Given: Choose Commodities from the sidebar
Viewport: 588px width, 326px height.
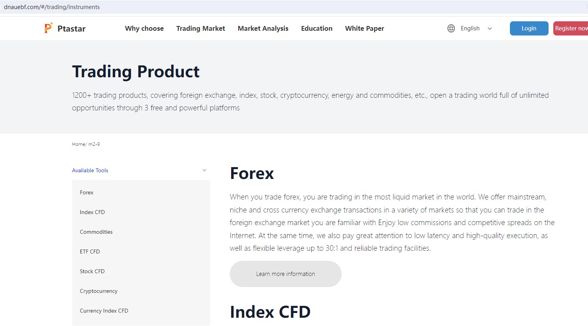Looking at the screenshot, I should 96,232.
